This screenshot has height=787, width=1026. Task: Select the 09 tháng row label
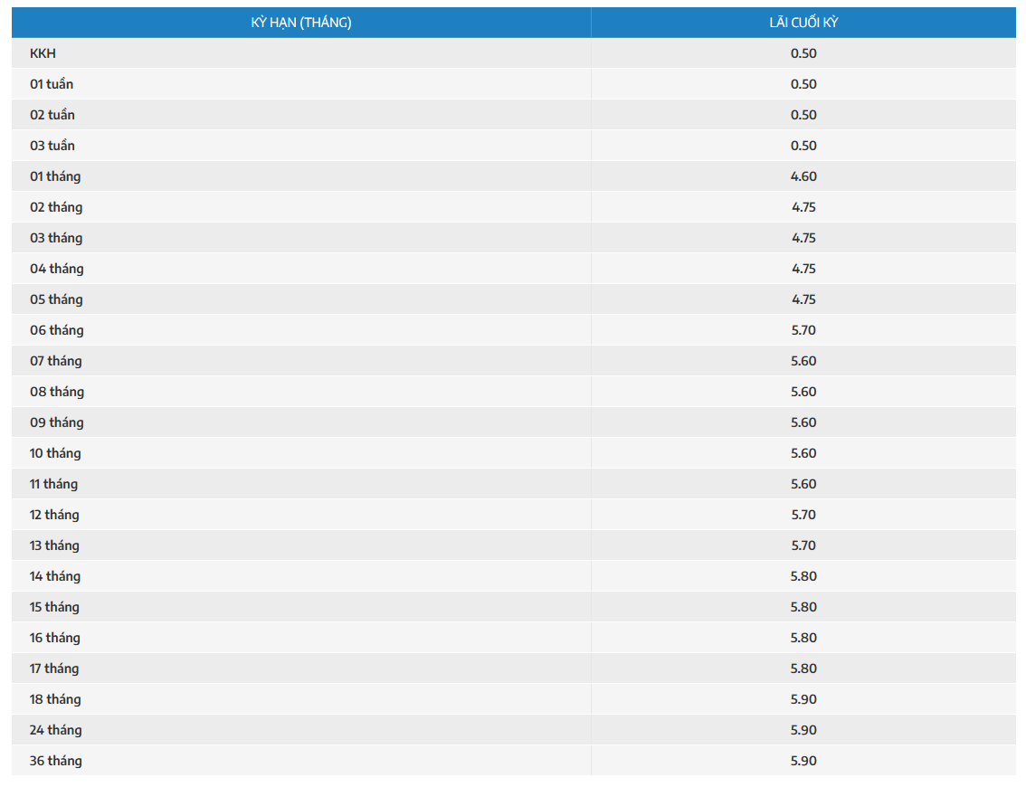[56, 422]
